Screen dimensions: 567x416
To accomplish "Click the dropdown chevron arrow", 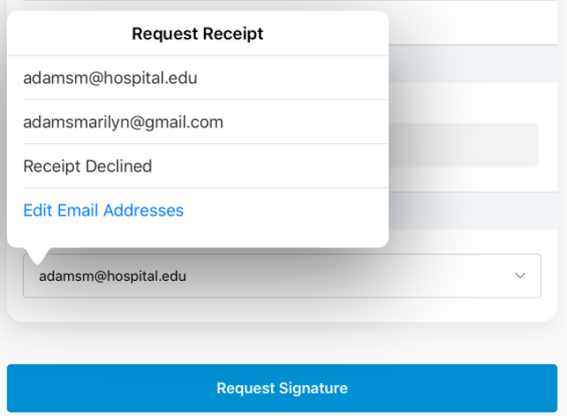I will [x=520, y=276].
